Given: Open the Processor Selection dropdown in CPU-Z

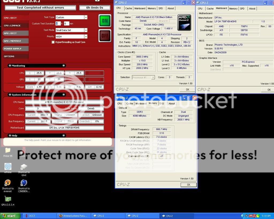Looking at the screenshot, I should click(153, 77).
